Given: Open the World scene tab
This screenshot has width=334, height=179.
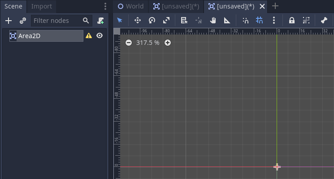Looking at the screenshot, I should click(x=130, y=6).
